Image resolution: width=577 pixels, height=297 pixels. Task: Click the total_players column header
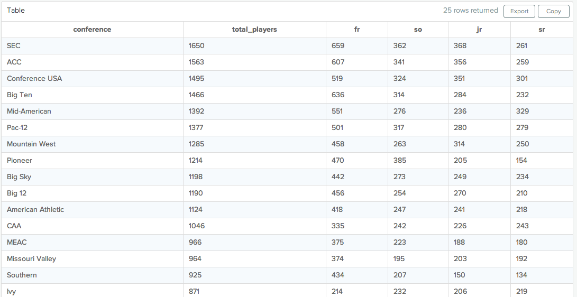[254, 30]
